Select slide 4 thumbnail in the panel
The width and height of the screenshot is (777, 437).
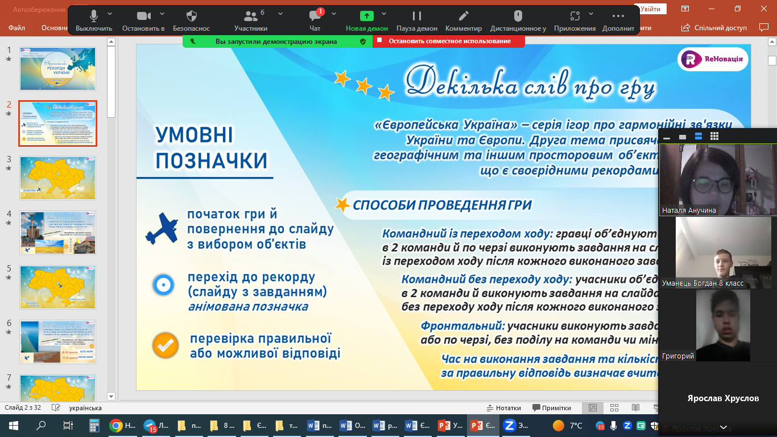click(57, 233)
